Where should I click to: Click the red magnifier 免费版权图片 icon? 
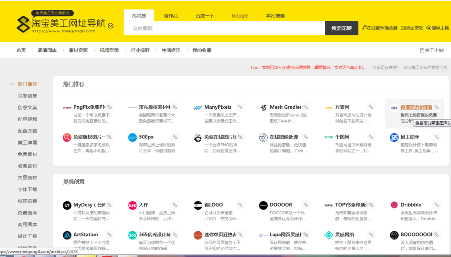point(67,137)
